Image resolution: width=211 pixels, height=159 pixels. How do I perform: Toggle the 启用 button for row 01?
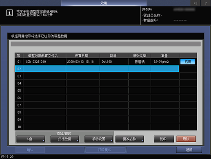click(x=188, y=62)
